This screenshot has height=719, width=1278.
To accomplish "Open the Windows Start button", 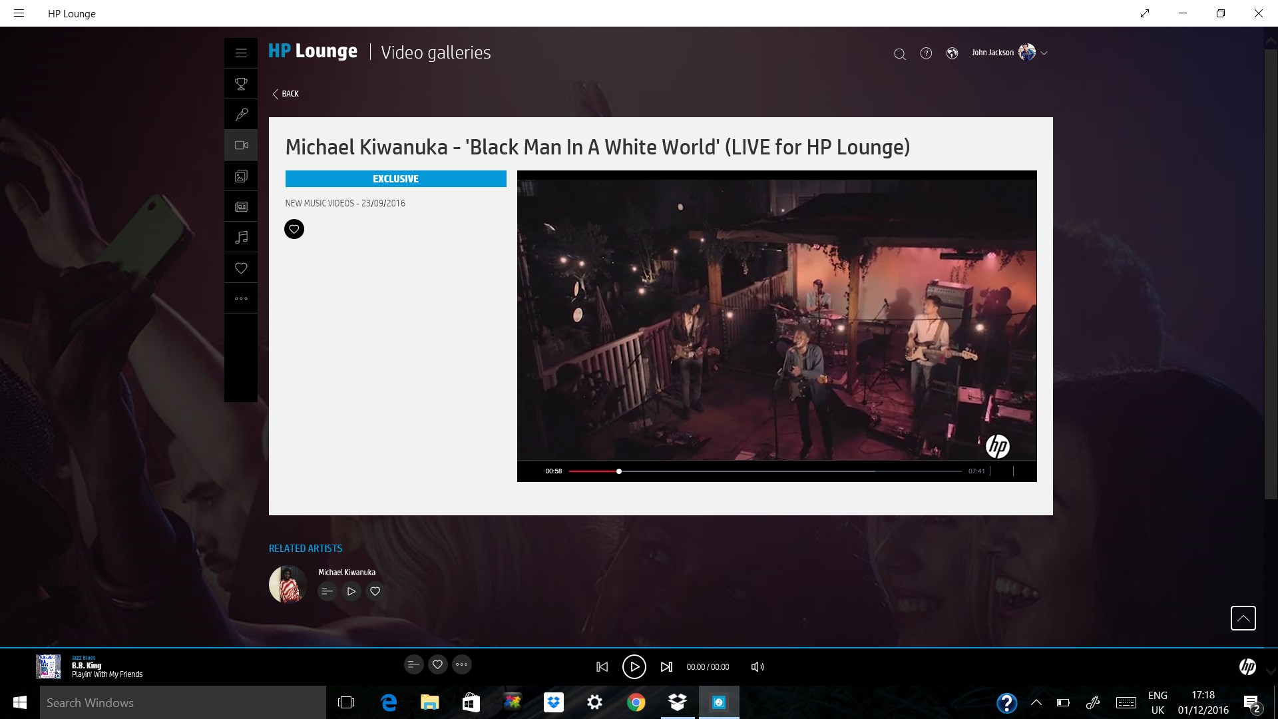I will (x=19, y=702).
